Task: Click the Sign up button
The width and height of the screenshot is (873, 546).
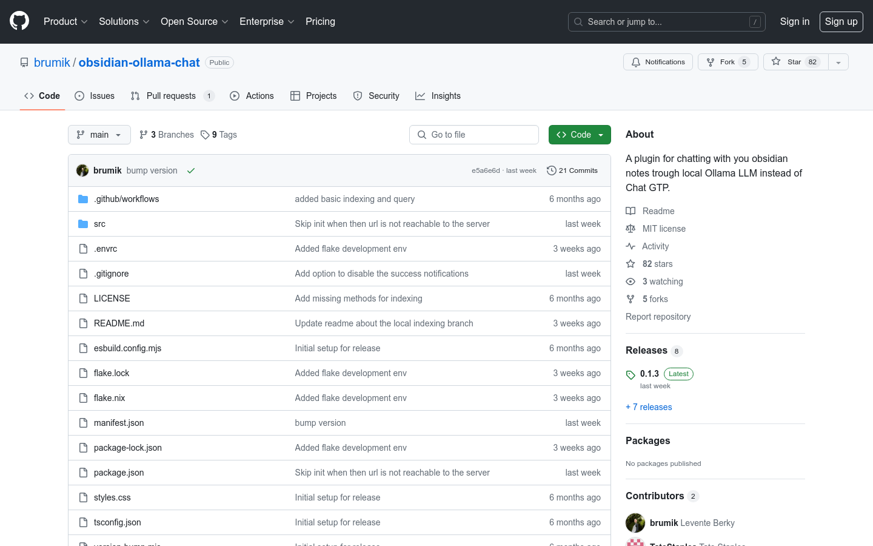Action: click(841, 21)
